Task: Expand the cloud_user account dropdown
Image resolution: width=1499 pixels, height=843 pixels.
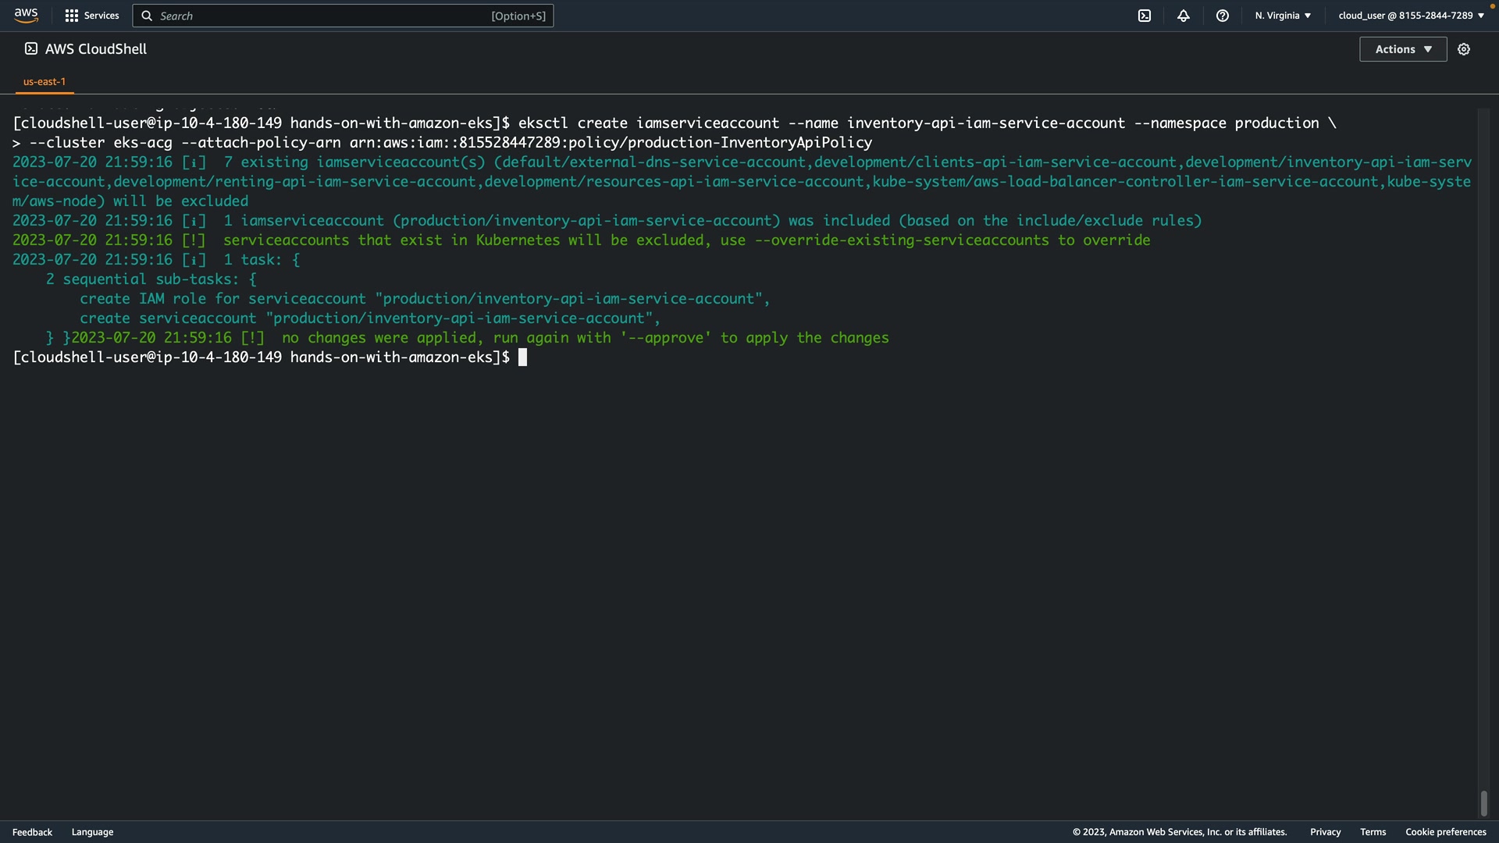Action: pos(1411,16)
